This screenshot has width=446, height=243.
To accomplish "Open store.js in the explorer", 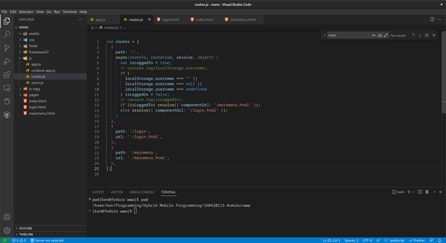I will click(x=37, y=83).
